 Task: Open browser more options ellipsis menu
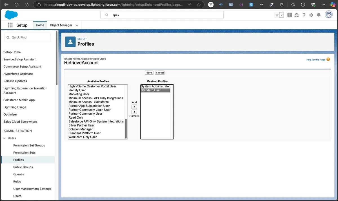click(x=323, y=4)
